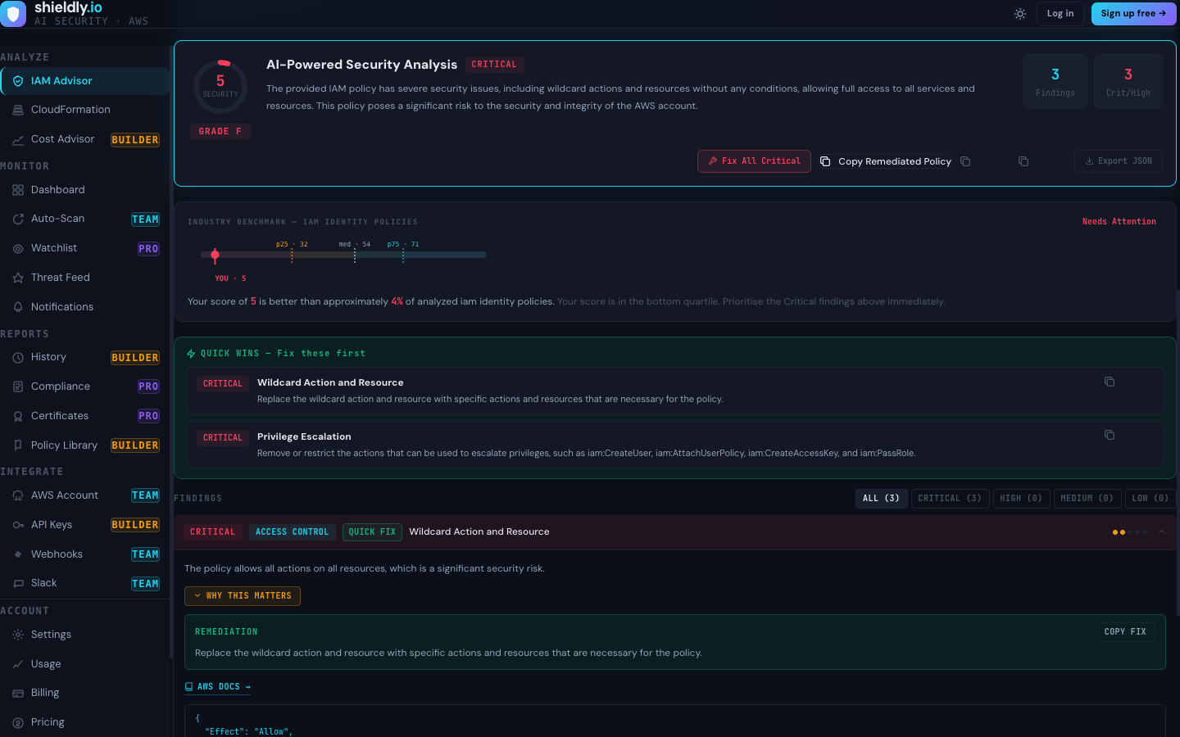Click the Slack chat icon
Screen dimensions: 1180x737
18,583
